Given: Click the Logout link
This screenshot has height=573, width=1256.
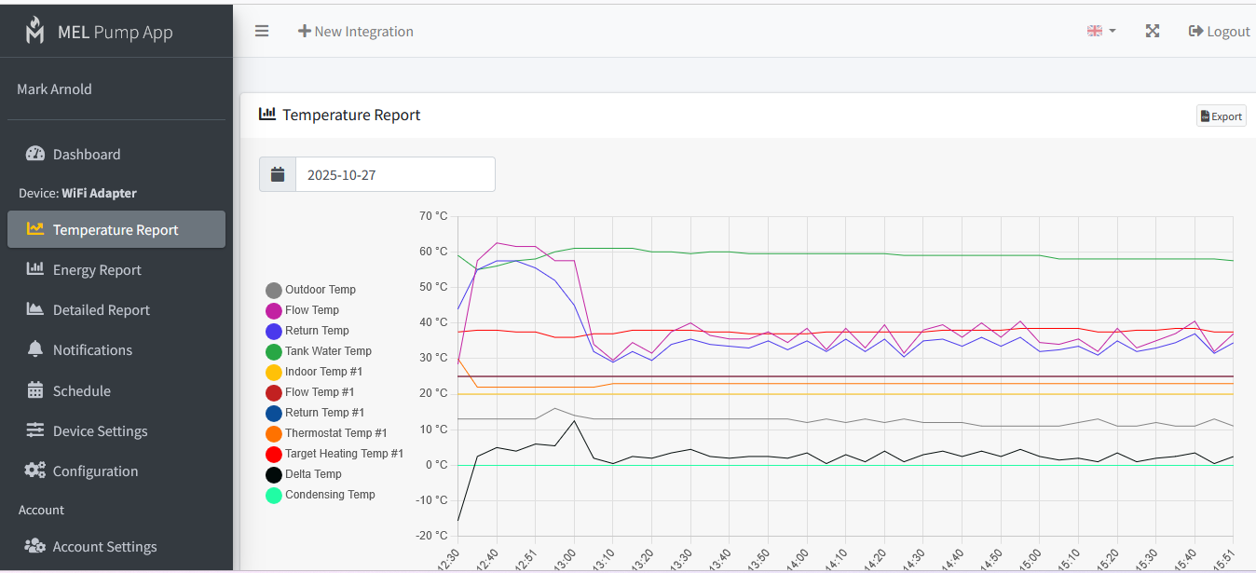Looking at the screenshot, I should tap(1219, 32).
